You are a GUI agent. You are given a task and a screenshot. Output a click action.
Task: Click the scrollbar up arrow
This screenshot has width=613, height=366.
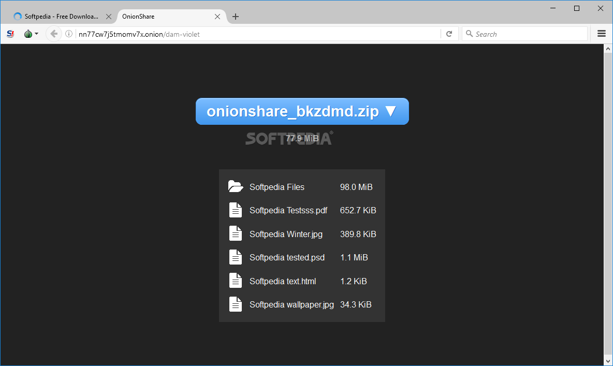tap(608, 49)
